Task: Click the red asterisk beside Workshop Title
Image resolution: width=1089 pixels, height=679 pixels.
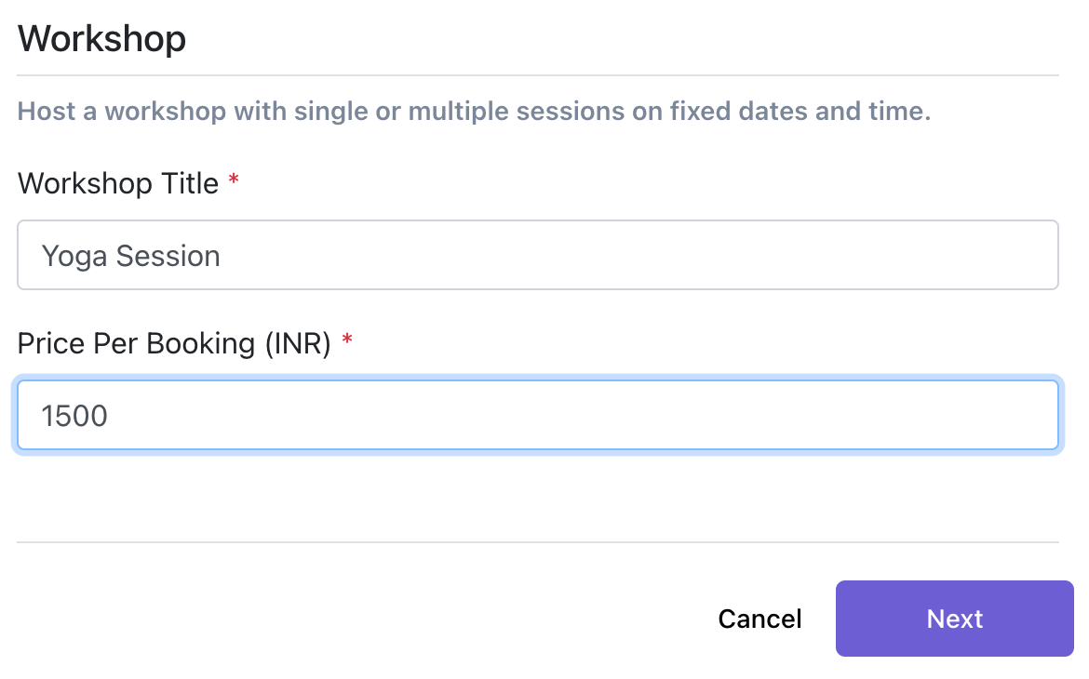Action: click(x=234, y=180)
